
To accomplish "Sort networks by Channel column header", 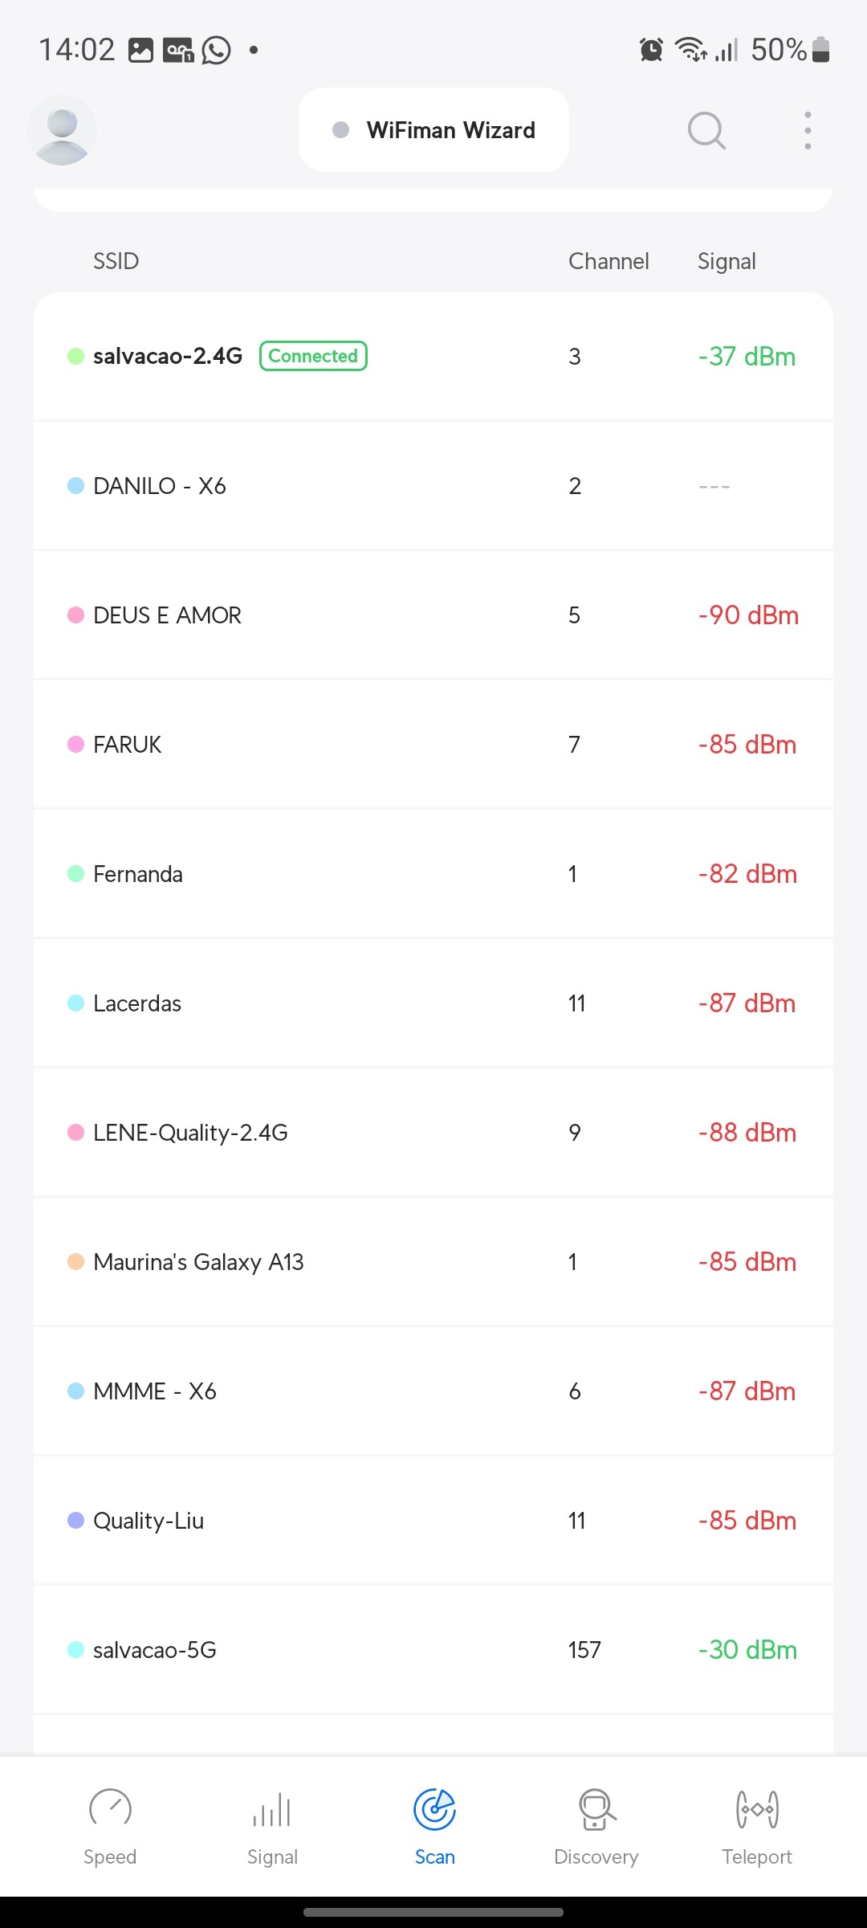I will click(609, 261).
